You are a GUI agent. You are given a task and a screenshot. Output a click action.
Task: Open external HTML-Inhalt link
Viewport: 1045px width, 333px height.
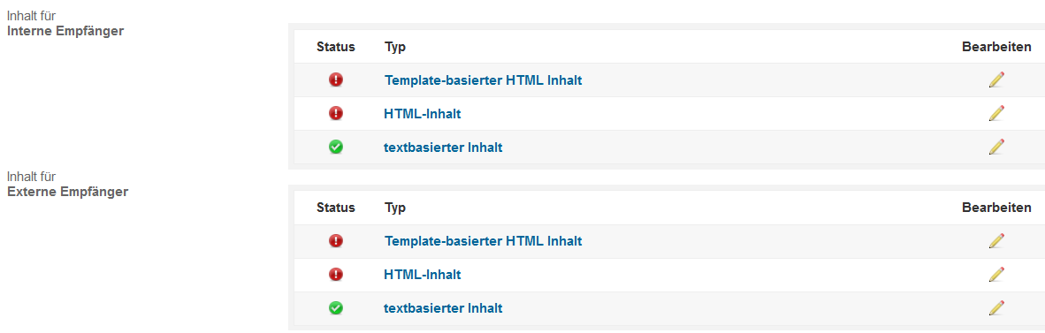click(423, 275)
